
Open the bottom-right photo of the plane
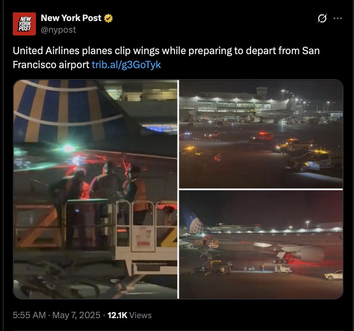tap(261, 245)
